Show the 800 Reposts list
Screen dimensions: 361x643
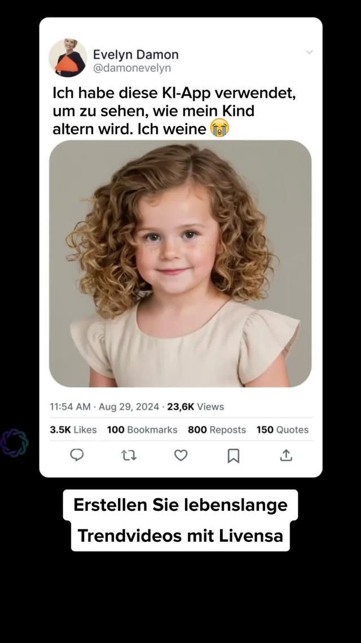pos(217,430)
